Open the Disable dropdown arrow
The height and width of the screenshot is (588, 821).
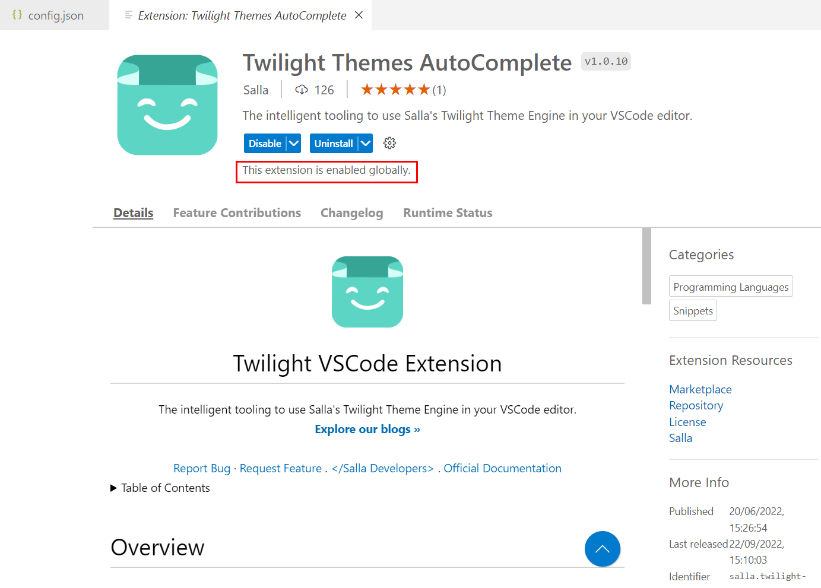(294, 143)
